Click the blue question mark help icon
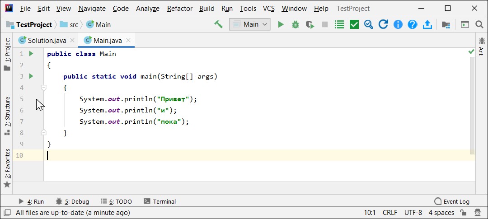Screen dimensions: 488x219 [413, 24]
